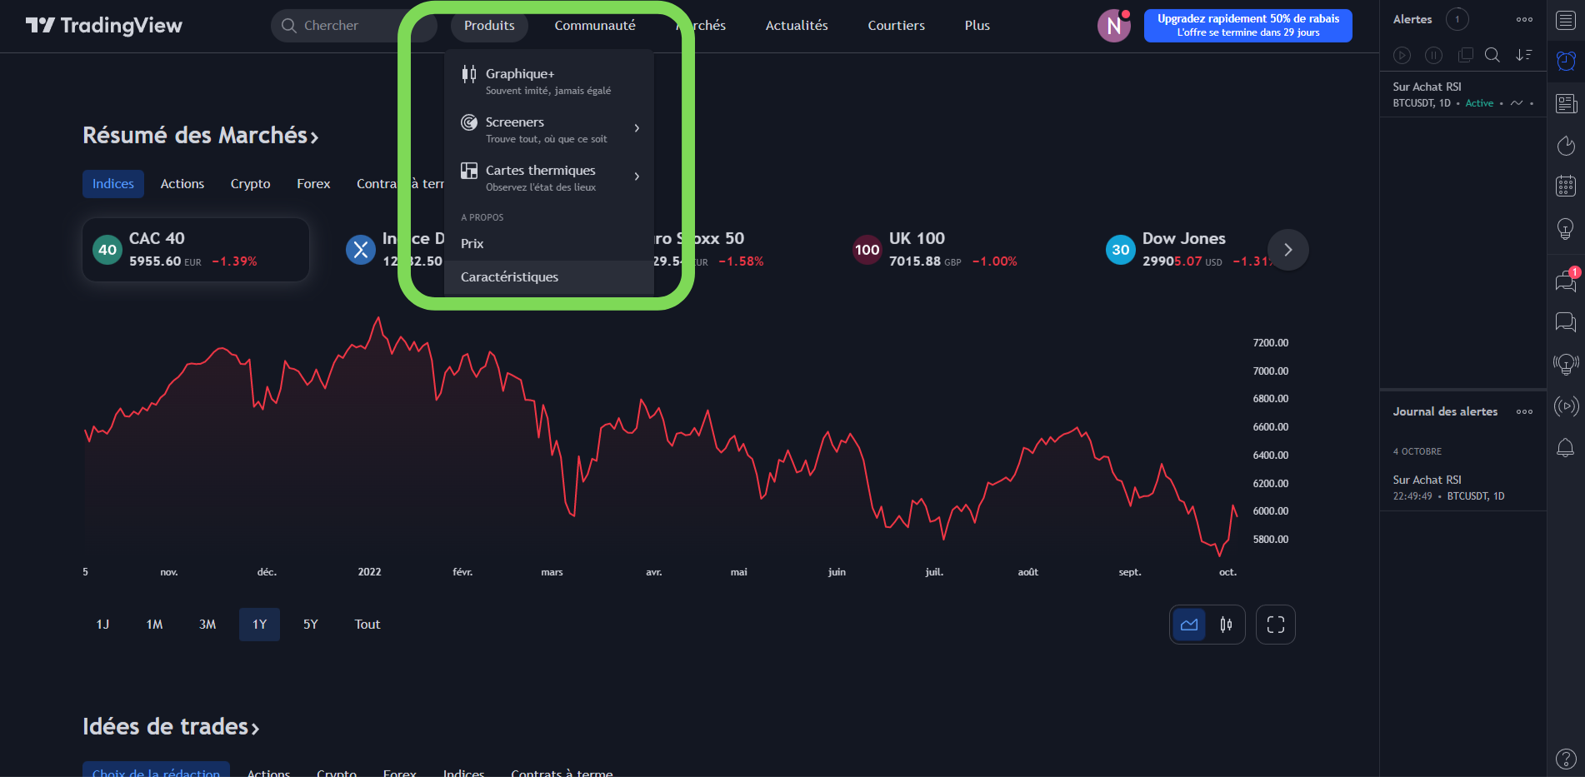Click the notifications bell sidebar icon
The width and height of the screenshot is (1585, 777).
click(1566, 448)
